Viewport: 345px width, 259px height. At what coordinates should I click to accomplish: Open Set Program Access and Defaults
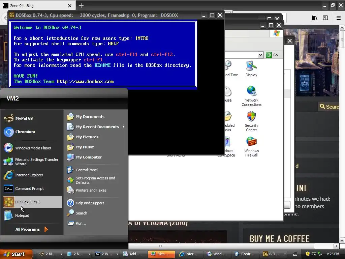point(95,180)
